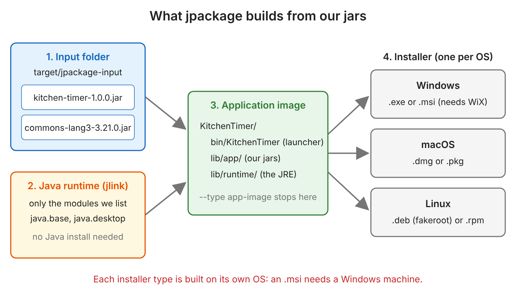Click the "--type app-image stops here" note

pyautogui.click(x=258, y=197)
